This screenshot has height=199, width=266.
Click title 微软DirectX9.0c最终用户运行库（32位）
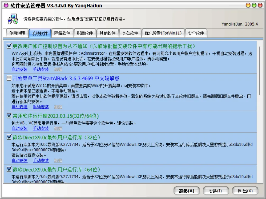[56, 137]
